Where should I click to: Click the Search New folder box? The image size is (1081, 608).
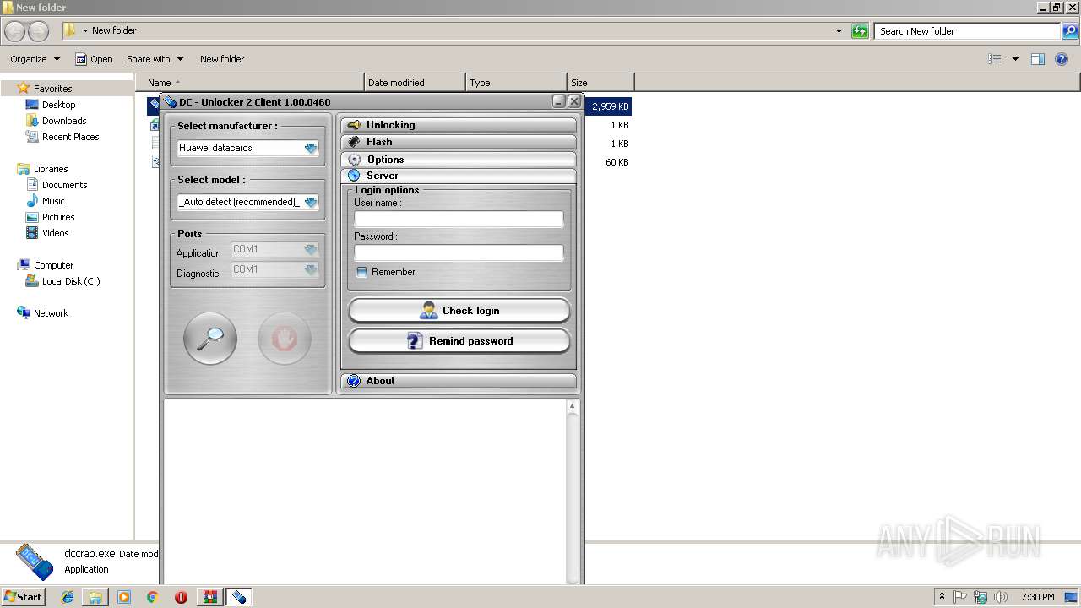point(968,31)
